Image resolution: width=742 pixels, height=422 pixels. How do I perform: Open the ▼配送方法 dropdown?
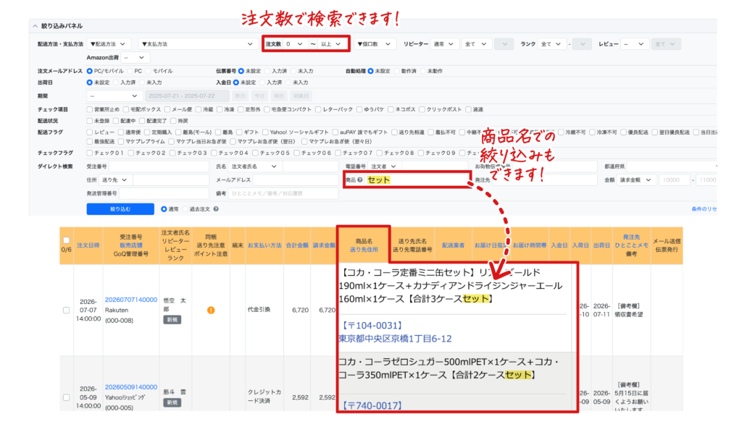[x=109, y=44]
